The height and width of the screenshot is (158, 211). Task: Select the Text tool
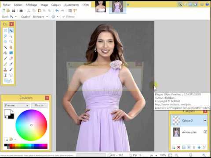[5, 75]
